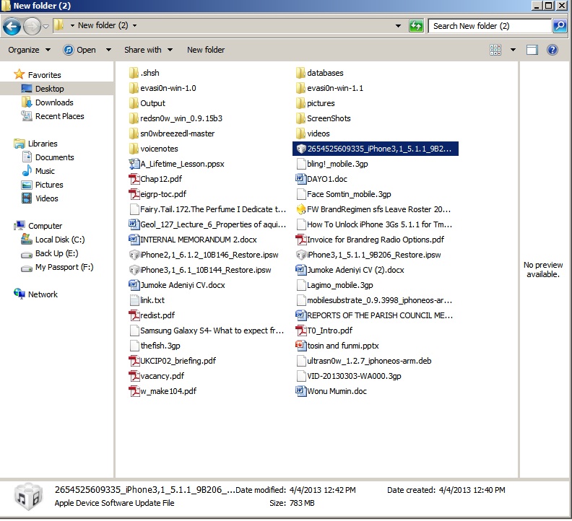Screen dimensions: 572x521
Task: Select the Chap12.pdf file icon
Action: tap(134, 179)
